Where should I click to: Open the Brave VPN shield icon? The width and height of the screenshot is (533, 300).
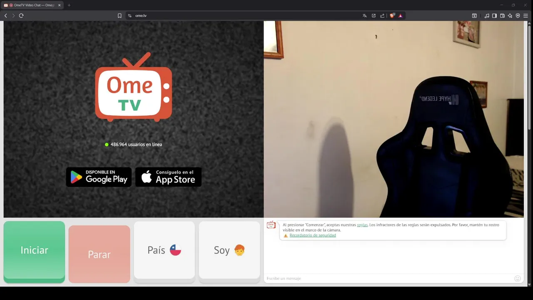coord(518,15)
